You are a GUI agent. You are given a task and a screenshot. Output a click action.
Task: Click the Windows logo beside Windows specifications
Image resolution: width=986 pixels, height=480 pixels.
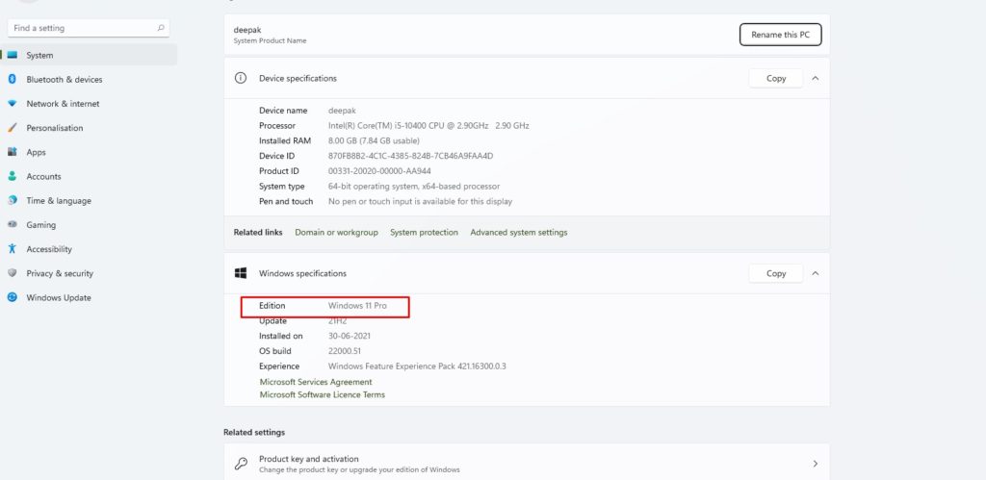(x=240, y=272)
